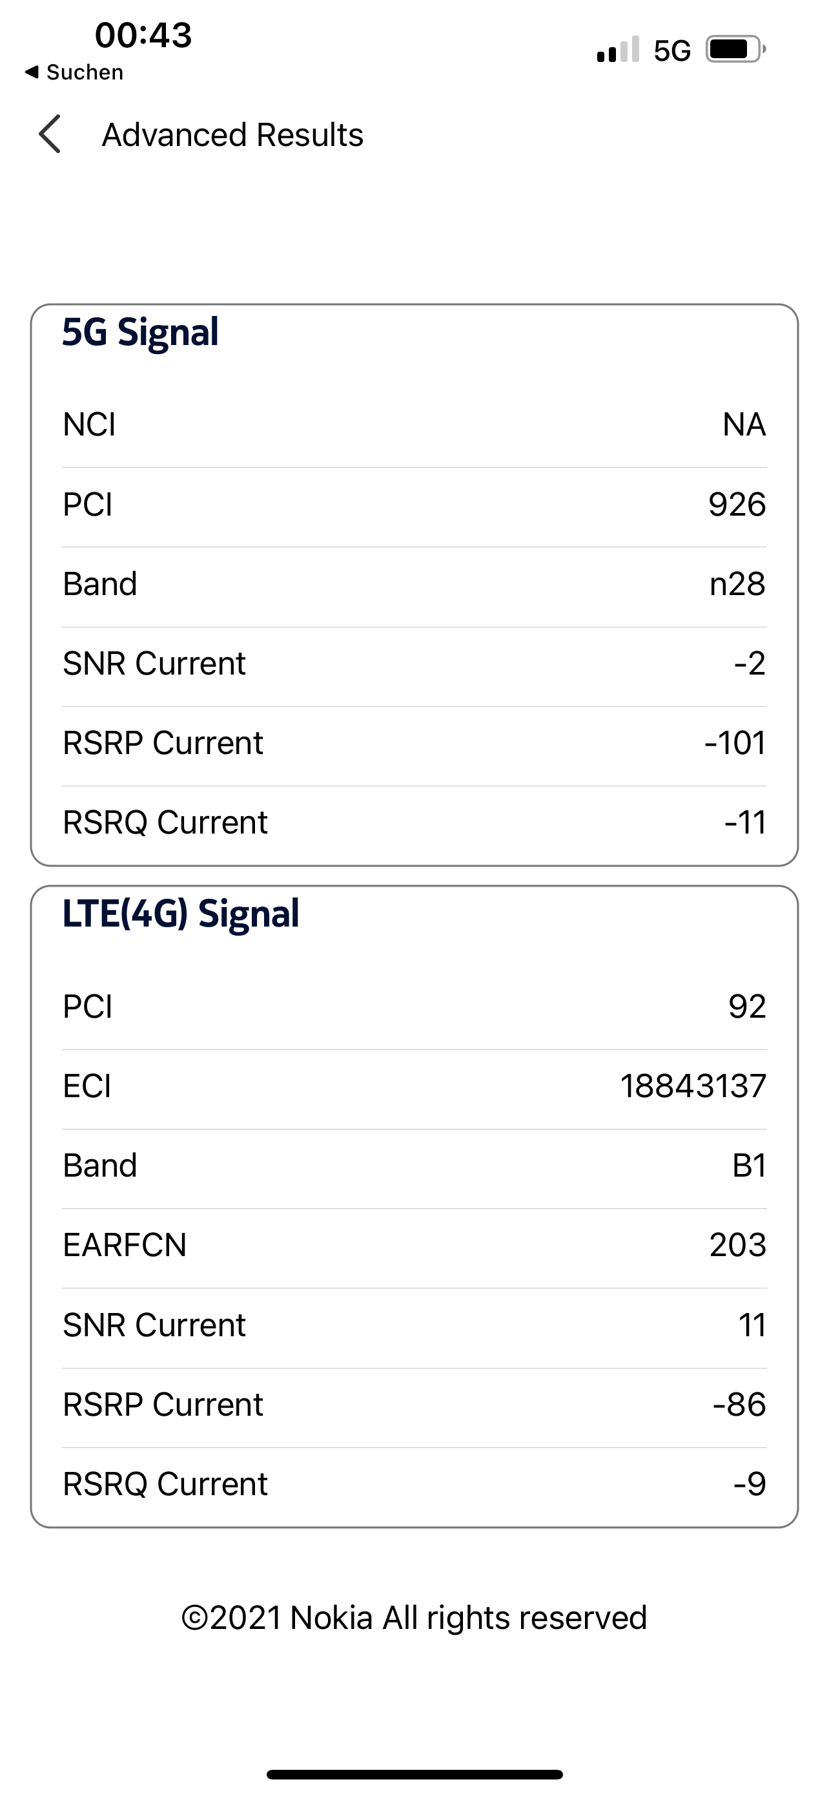This screenshot has width=829, height=1795.
Task: Tap the 5G PCI value 926
Action: pos(737,505)
